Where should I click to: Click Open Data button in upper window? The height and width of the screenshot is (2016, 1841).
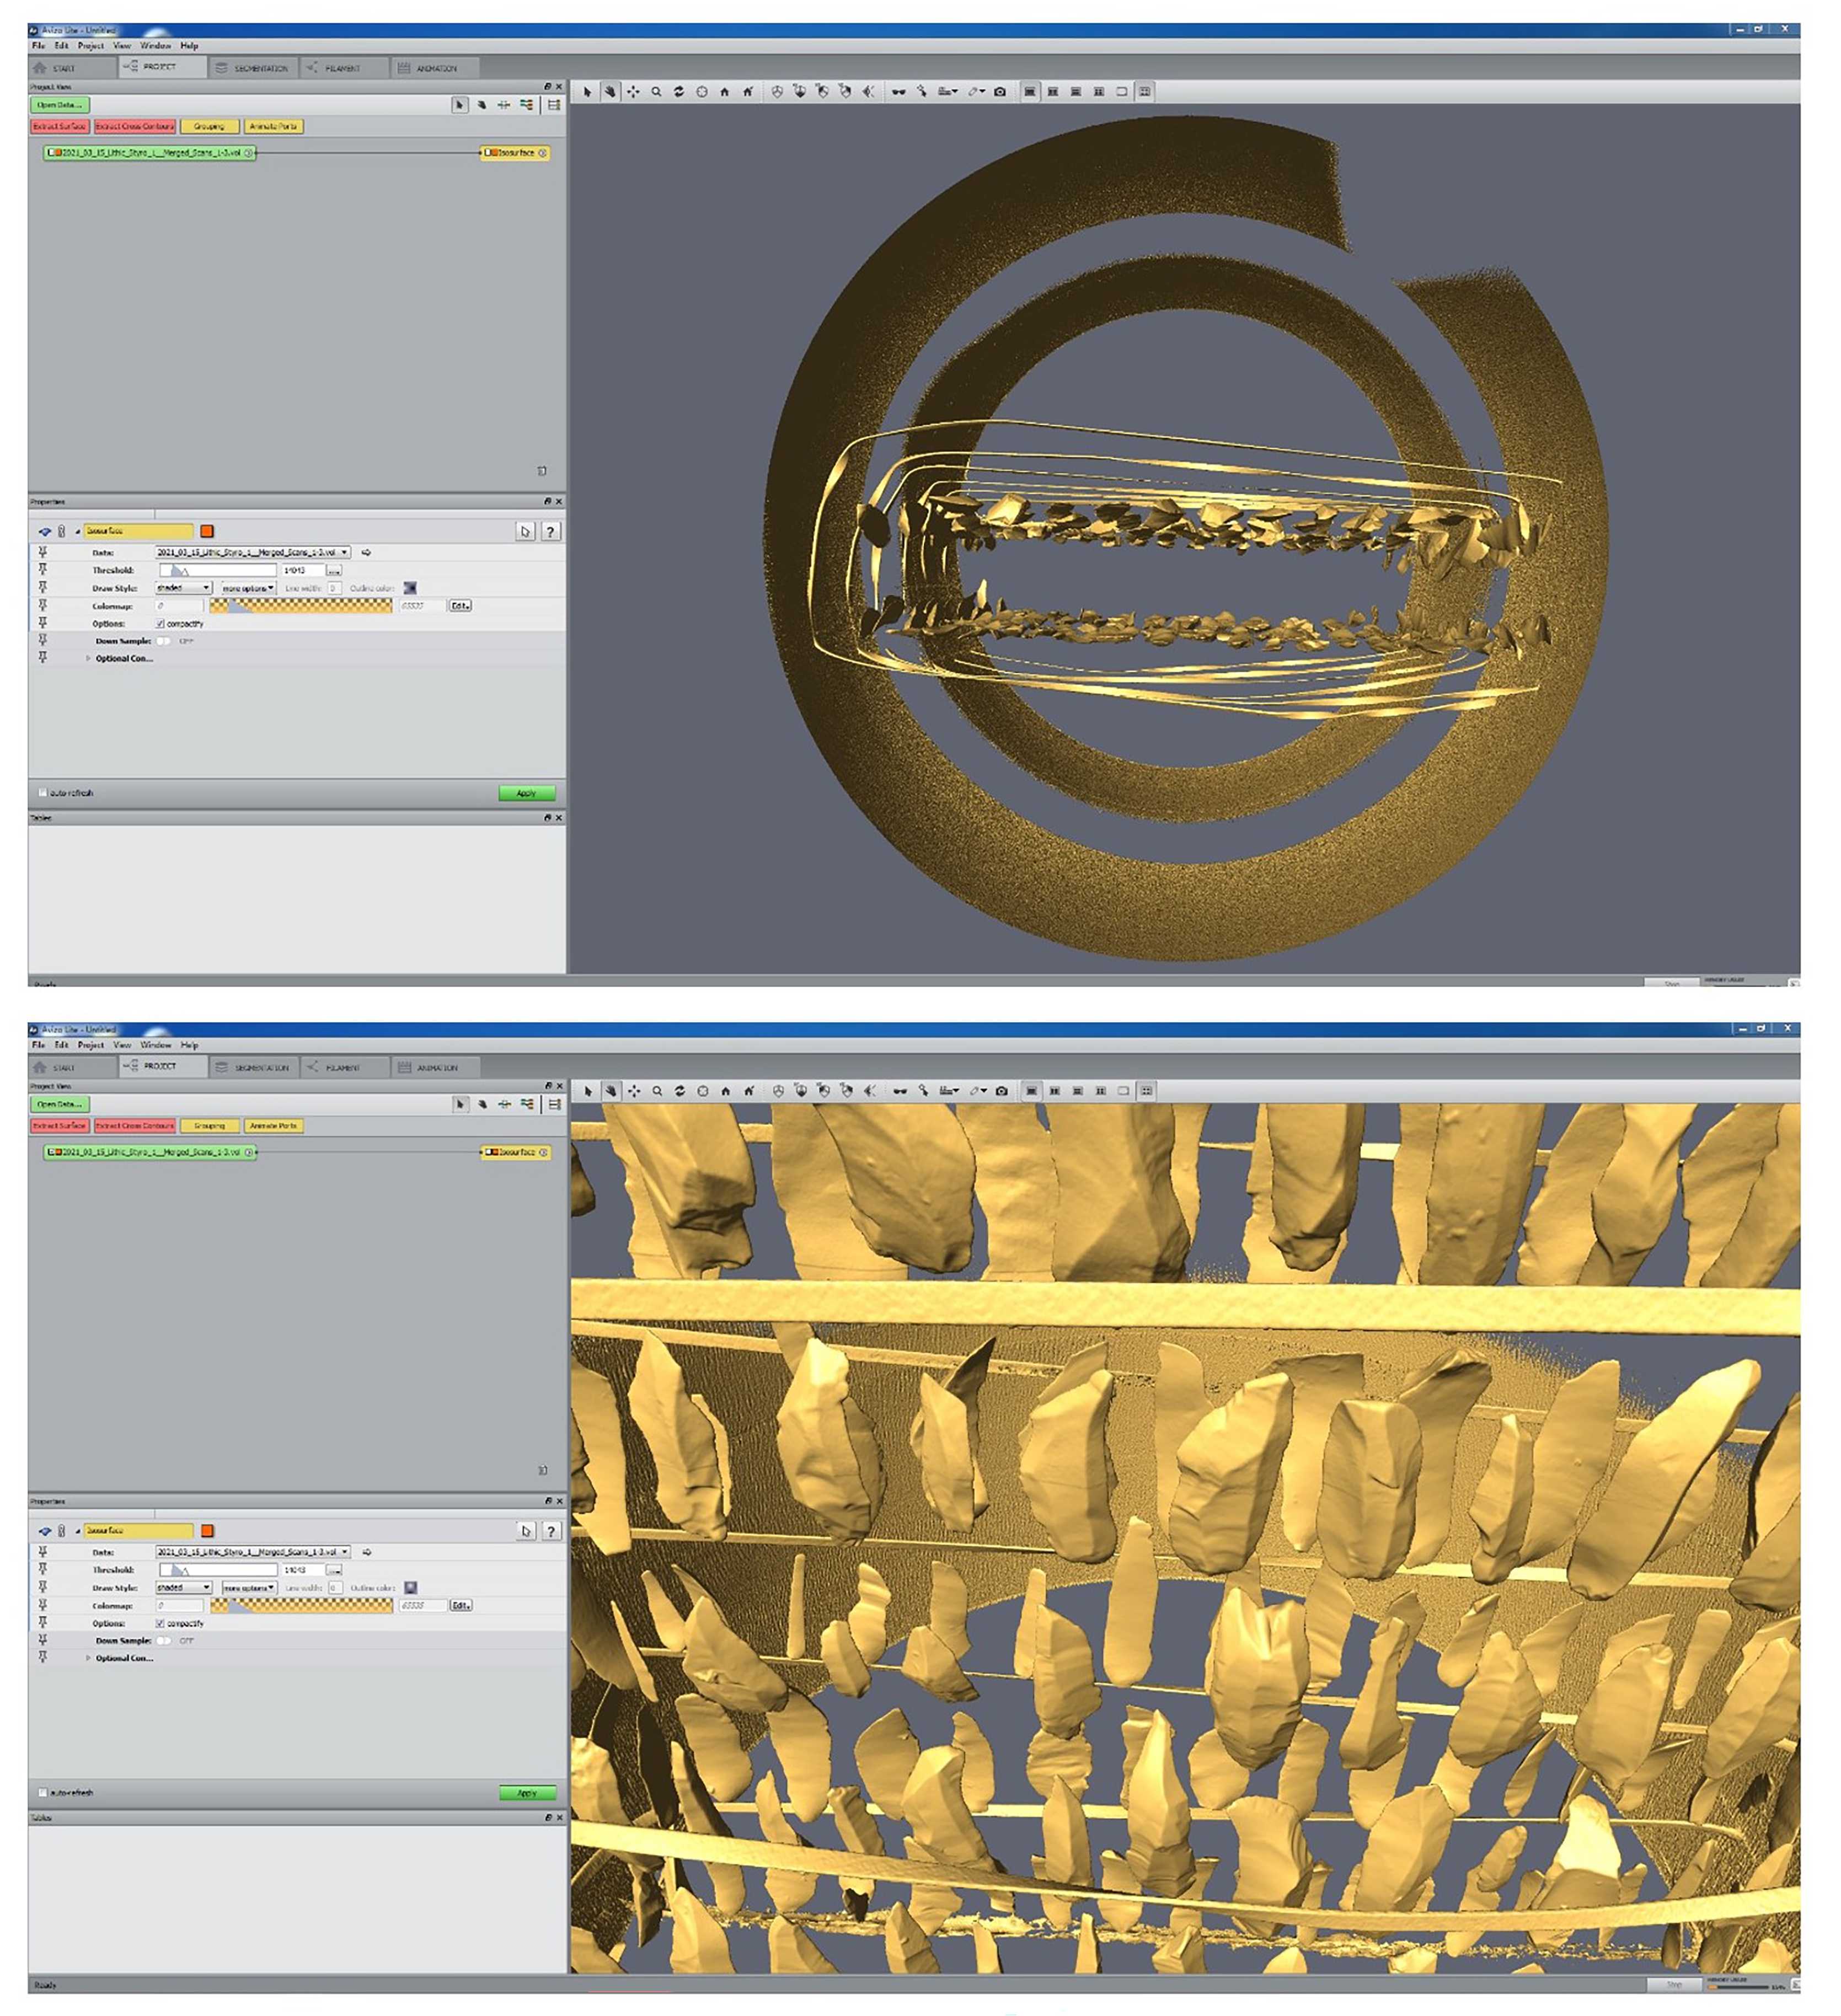point(60,105)
